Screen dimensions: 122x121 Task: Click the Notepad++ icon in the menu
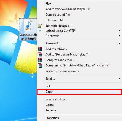pyautogui.click(x=40, y=26)
